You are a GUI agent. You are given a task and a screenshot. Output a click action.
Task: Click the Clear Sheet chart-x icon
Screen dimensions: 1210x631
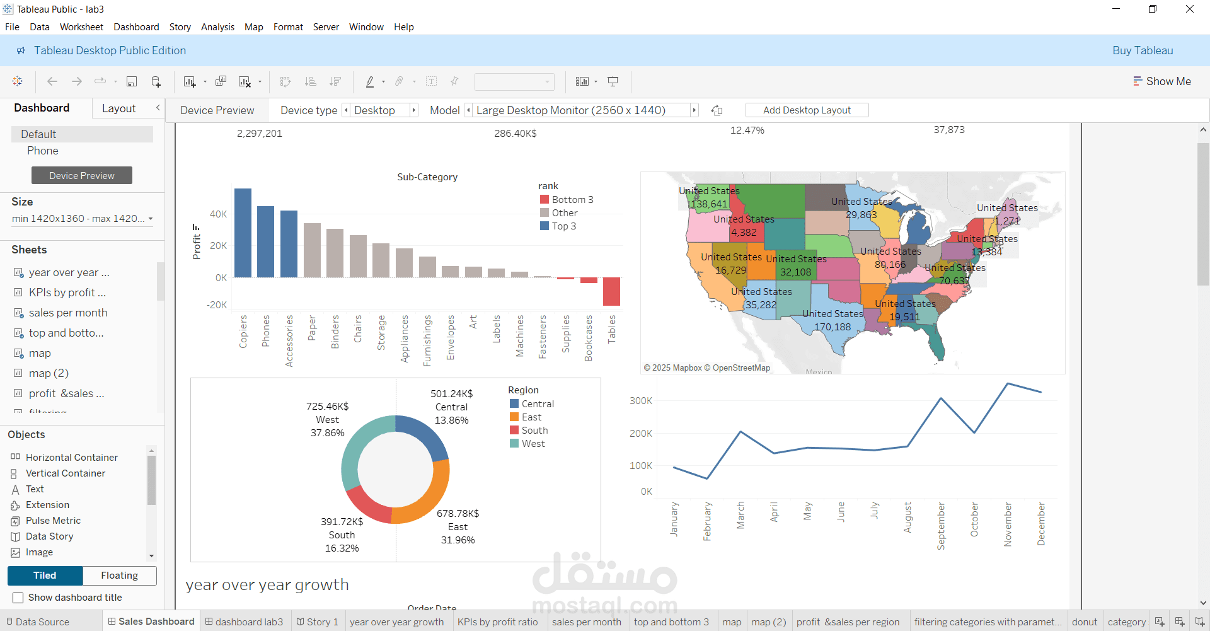click(x=245, y=81)
